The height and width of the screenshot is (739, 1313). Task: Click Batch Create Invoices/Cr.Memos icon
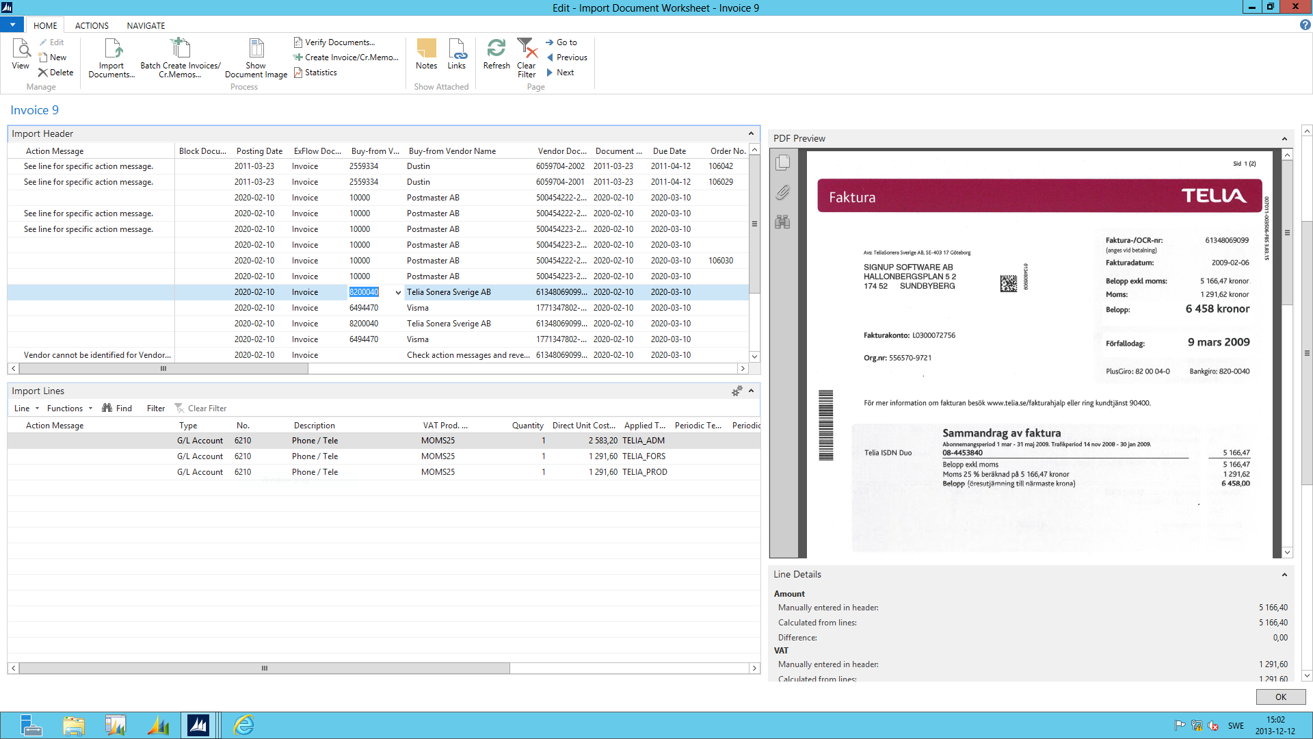[181, 58]
